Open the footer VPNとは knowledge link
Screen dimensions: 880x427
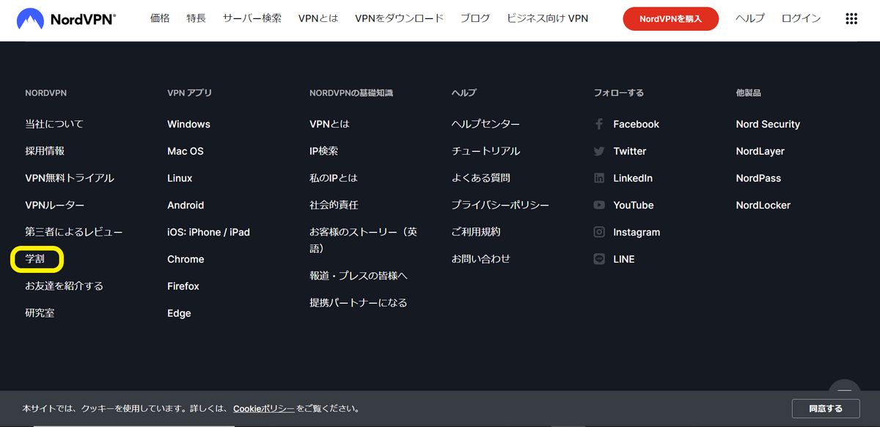(x=329, y=124)
